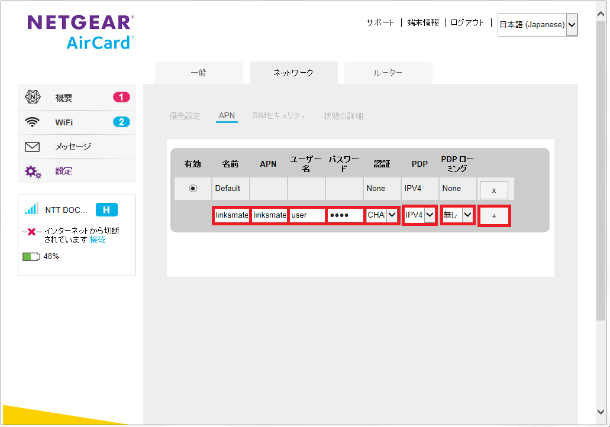Open the 日本語 (Japanese) language dropdown

click(x=537, y=24)
